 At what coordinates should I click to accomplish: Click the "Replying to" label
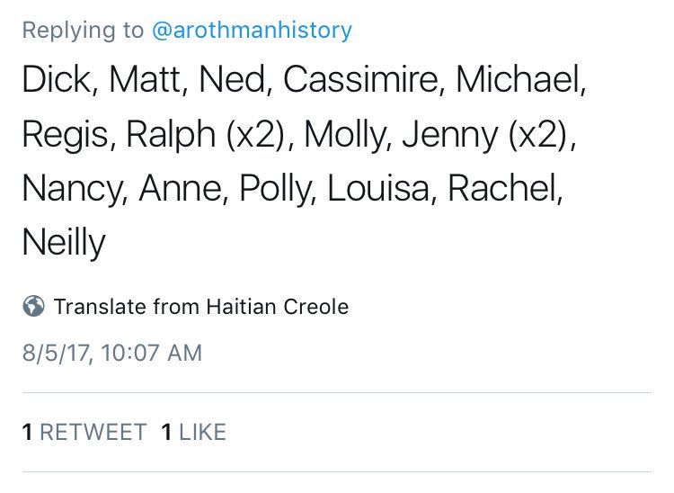(83, 30)
